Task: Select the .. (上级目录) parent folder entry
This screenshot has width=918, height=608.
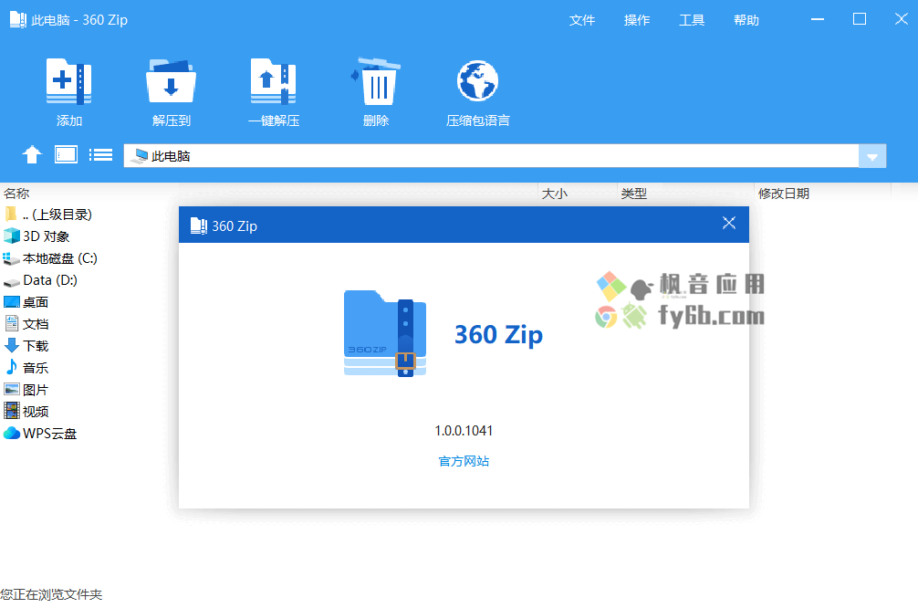Action: (x=48, y=215)
